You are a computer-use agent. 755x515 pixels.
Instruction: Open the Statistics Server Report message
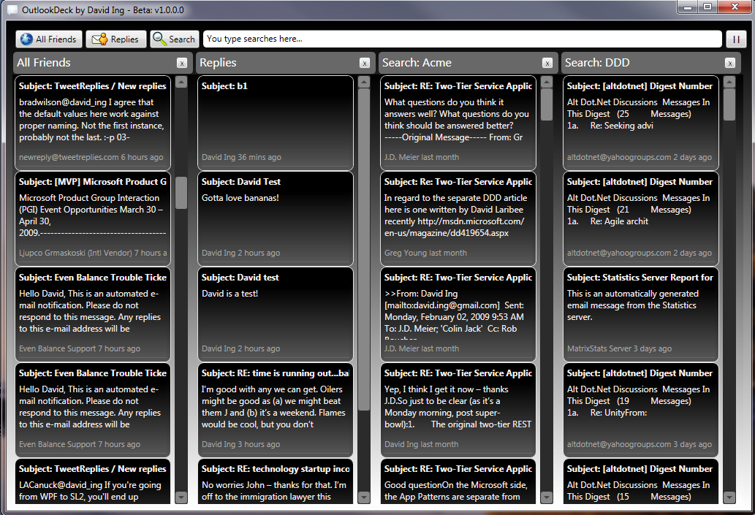[x=641, y=314]
